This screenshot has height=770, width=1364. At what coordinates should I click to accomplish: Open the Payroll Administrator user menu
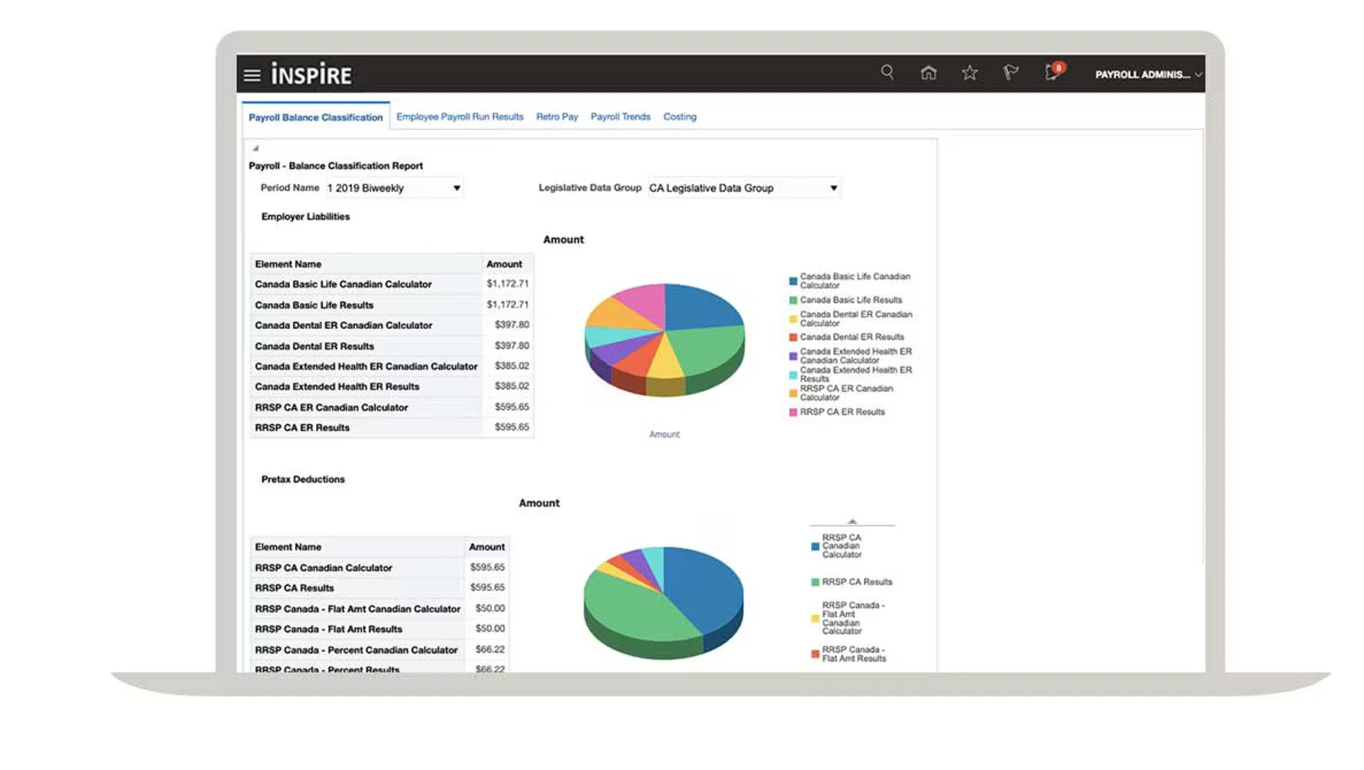coord(1148,75)
